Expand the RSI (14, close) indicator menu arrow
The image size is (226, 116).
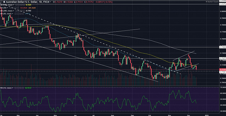click(x=13, y=88)
